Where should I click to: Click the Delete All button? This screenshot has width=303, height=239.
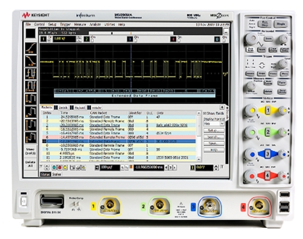click(x=30, y=164)
